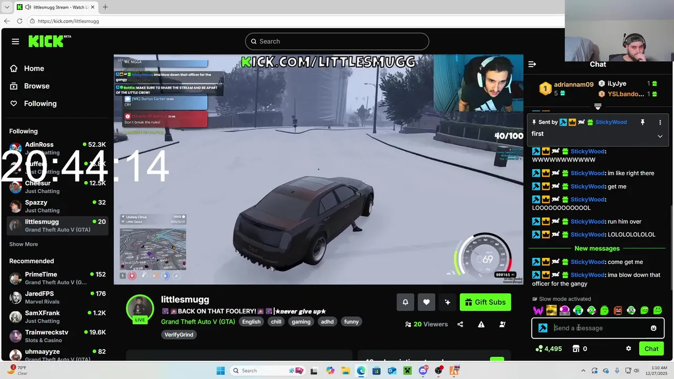Open pinned message options menu

coord(660,122)
